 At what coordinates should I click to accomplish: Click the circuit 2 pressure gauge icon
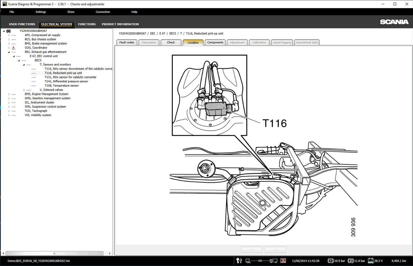click(x=351, y=261)
